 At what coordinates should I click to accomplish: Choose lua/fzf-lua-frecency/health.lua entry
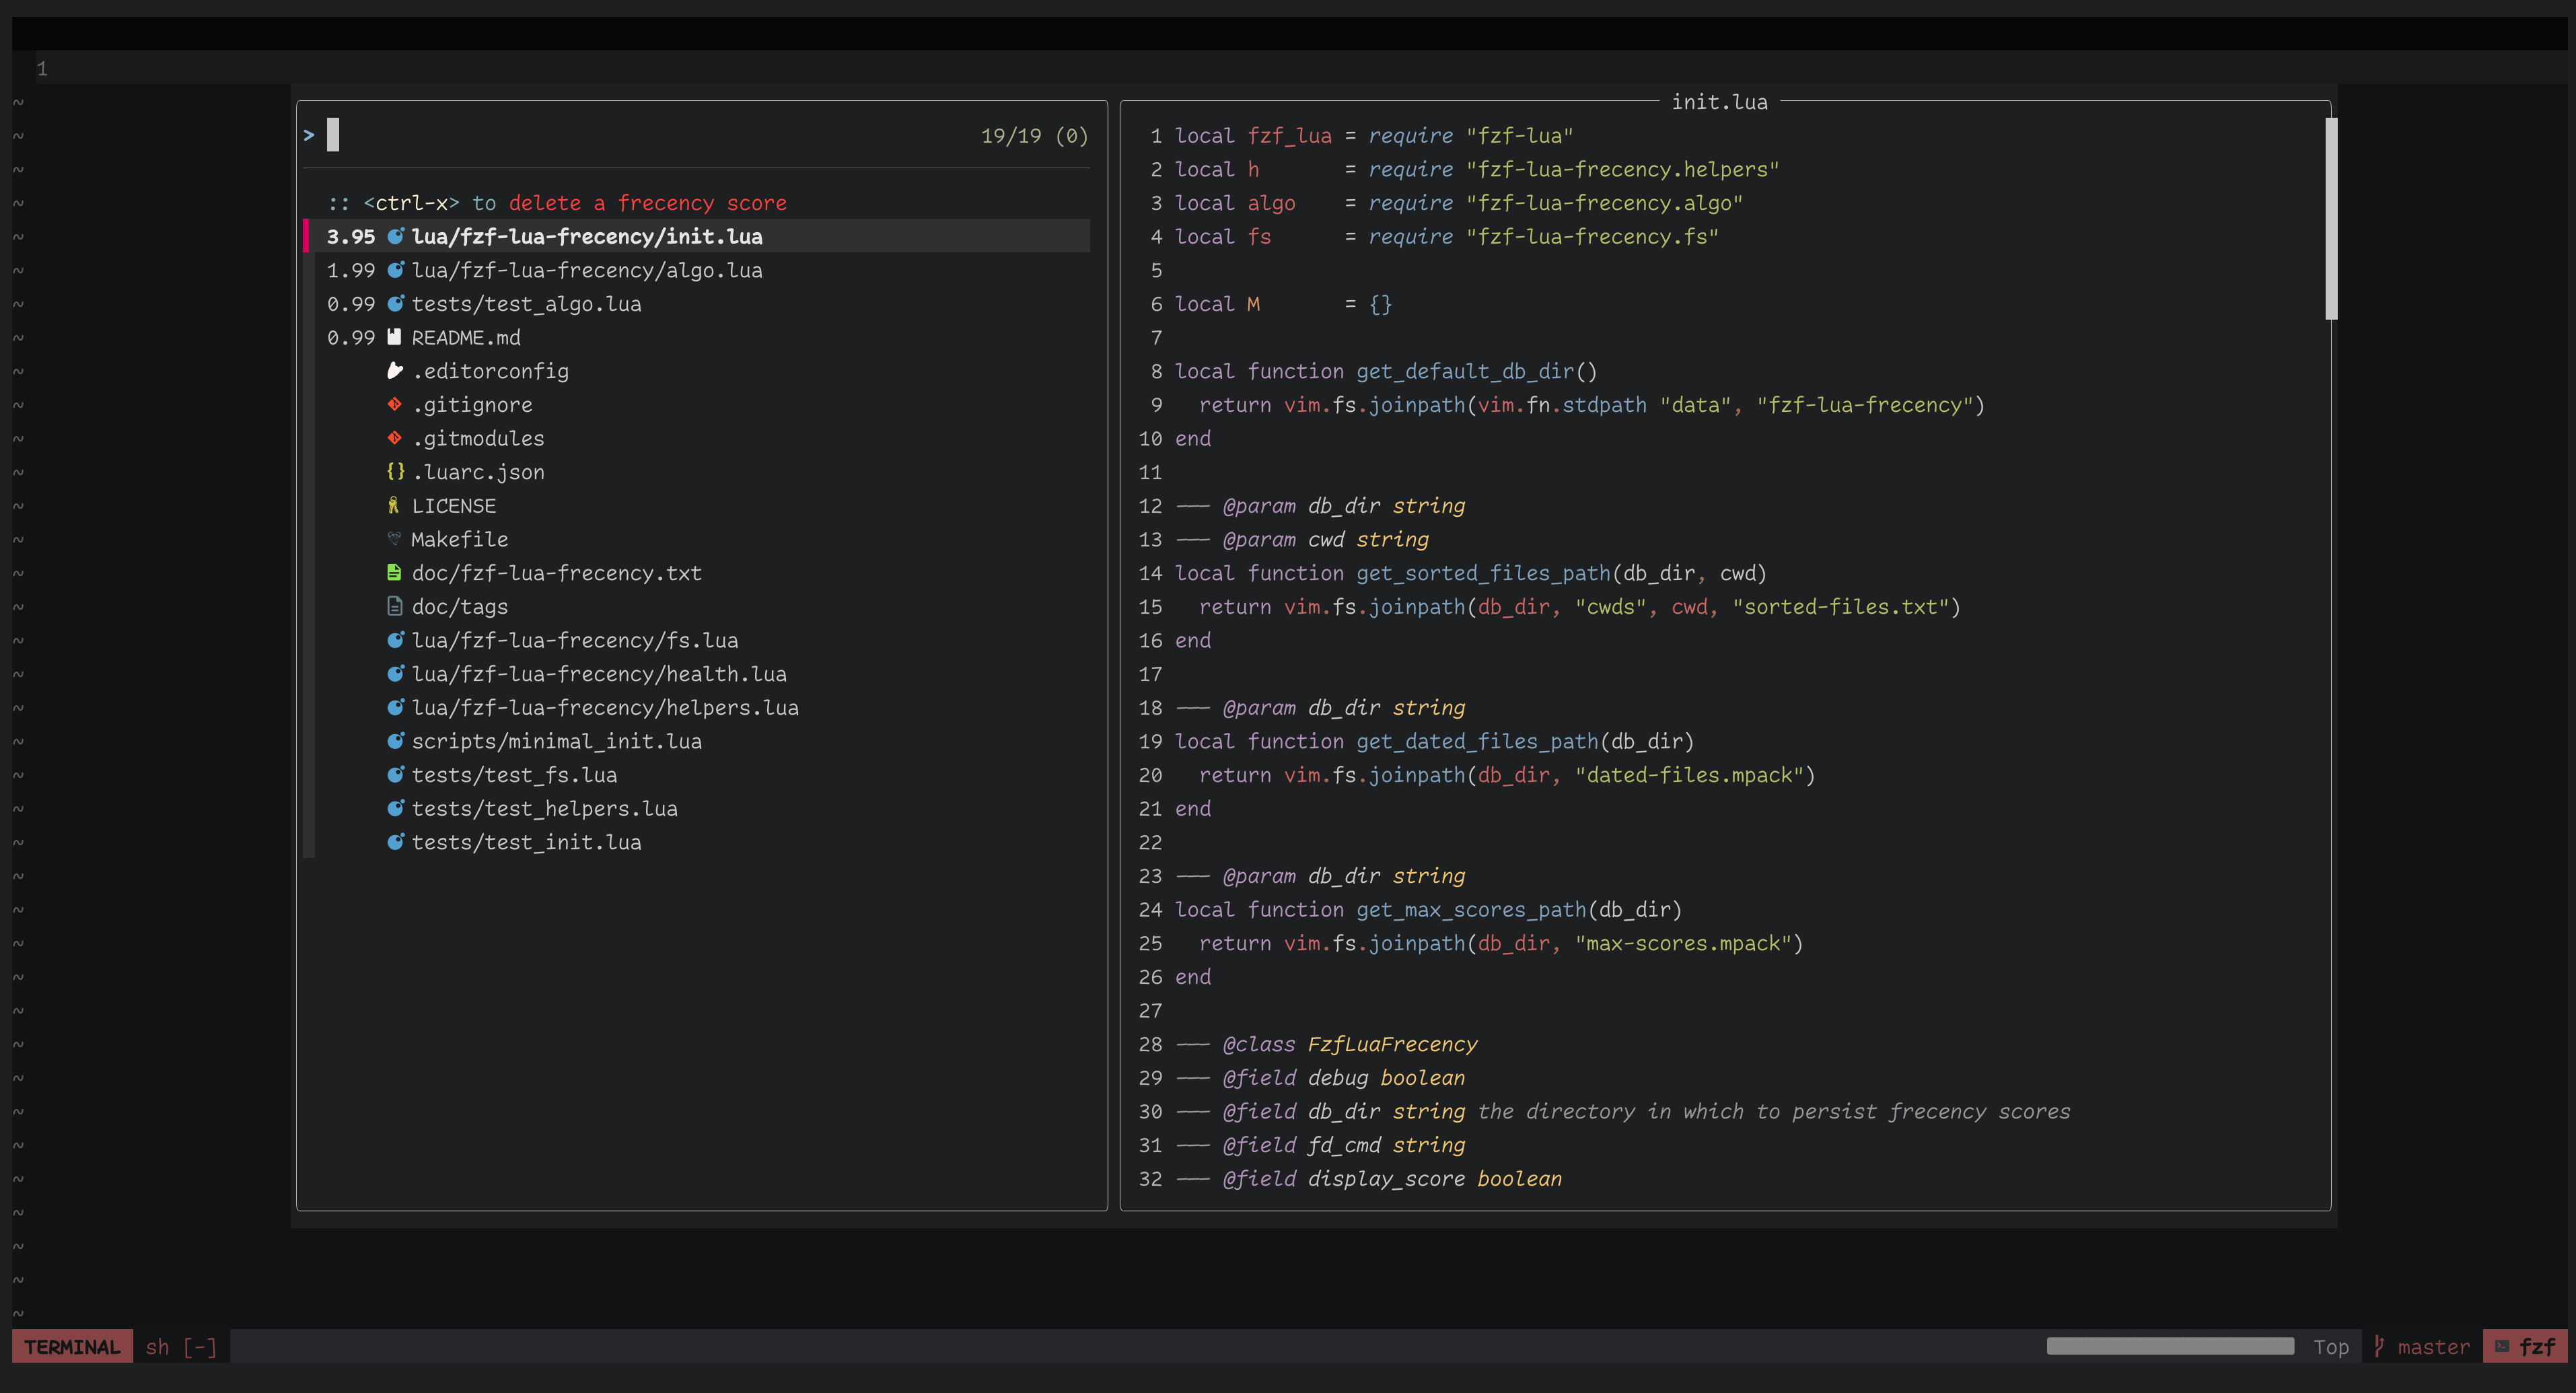[598, 674]
